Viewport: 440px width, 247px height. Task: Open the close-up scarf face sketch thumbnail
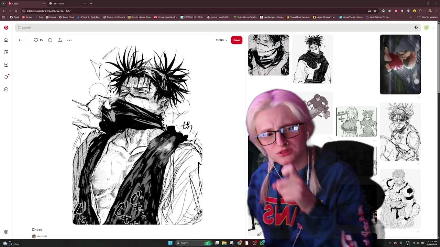coord(269,55)
